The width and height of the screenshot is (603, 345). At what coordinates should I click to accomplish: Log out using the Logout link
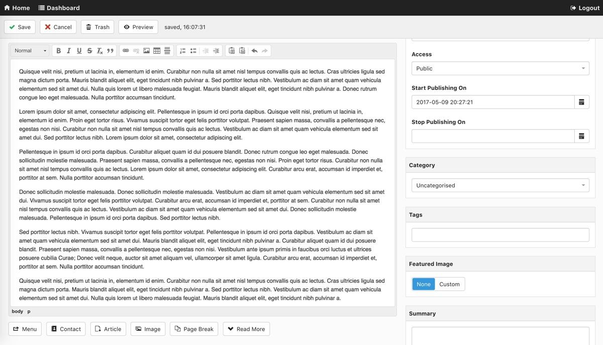tap(585, 8)
